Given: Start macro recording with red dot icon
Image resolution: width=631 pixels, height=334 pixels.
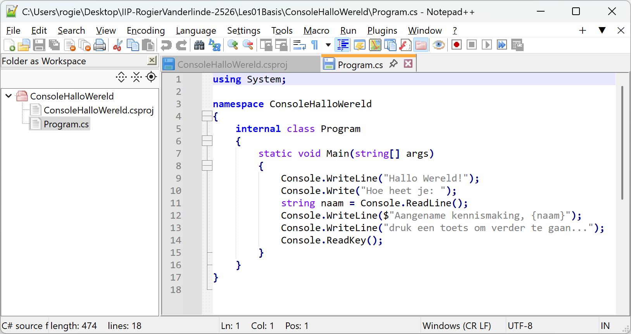Looking at the screenshot, I should tap(457, 45).
